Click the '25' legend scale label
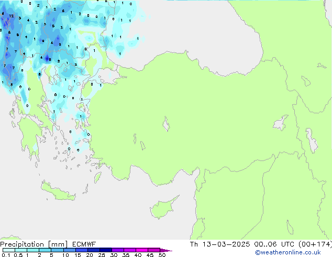This screenshot has height=257, width=332. [102, 255]
